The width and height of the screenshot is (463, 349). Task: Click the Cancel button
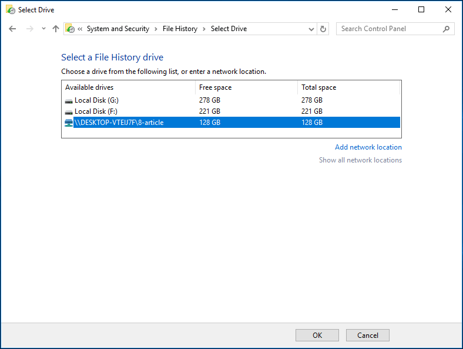368,336
